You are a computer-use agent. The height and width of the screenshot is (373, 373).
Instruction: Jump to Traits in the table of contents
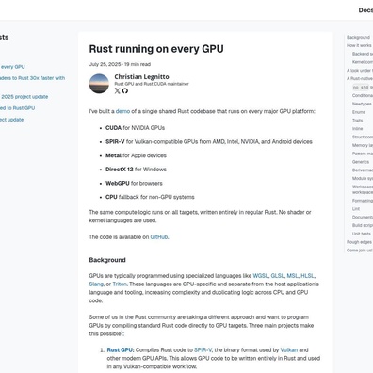click(357, 121)
